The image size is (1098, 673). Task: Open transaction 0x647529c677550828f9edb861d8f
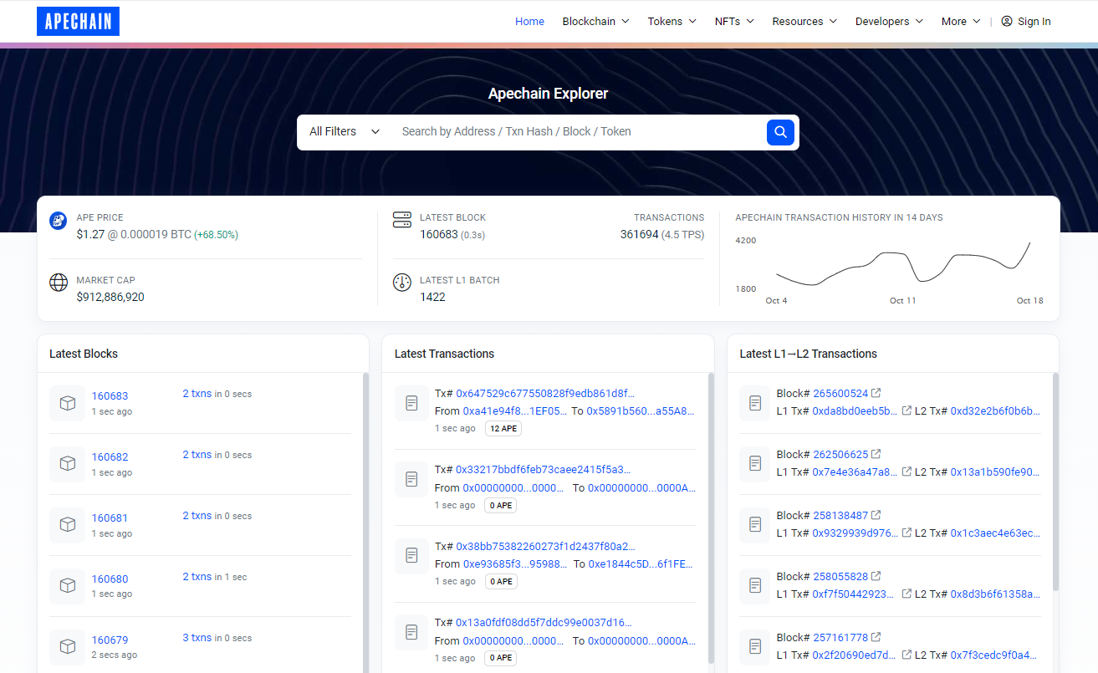pos(545,393)
